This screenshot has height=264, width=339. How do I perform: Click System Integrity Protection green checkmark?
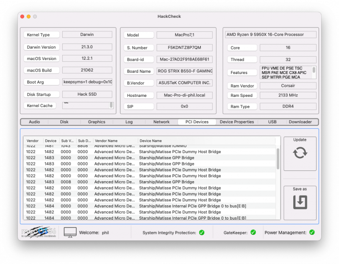coord(202,232)
